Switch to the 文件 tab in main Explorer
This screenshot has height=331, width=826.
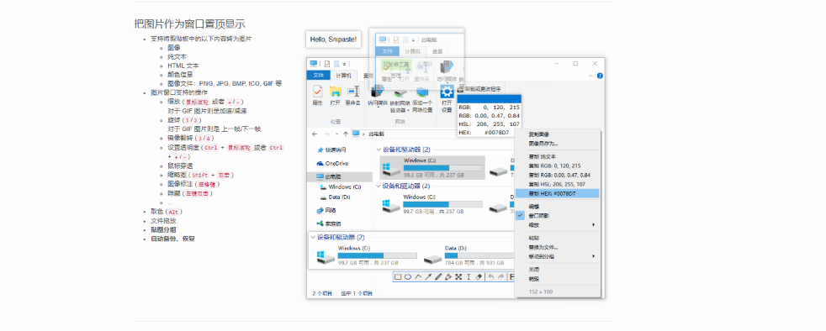(318, 76)
